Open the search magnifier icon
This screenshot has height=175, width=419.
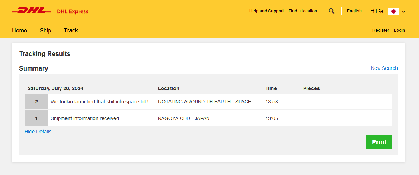(x=331, y=11)
